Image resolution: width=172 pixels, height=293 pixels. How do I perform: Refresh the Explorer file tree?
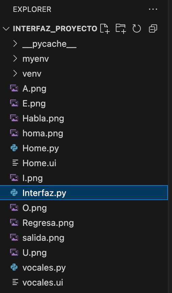point(137,28)
